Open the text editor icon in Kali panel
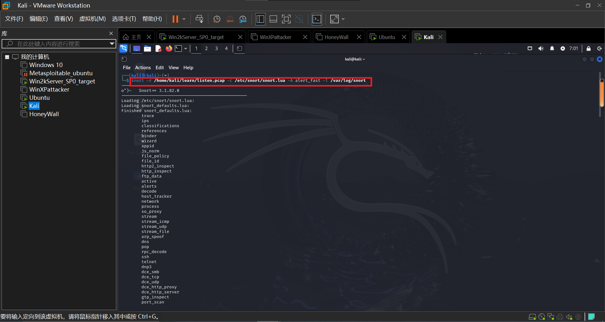This screenshot has width=605, height=322. [158, 48]
